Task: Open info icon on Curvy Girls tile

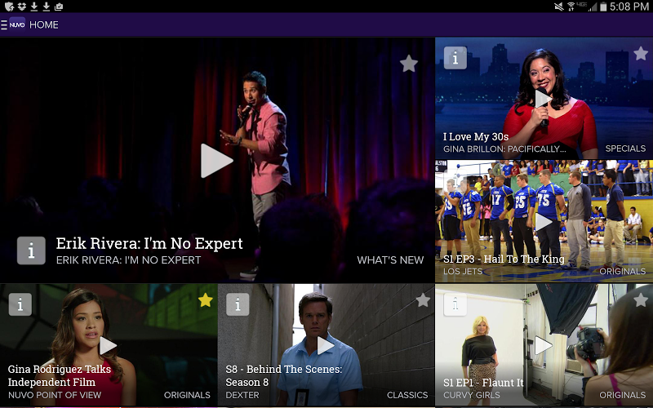Action: point(455,304)
